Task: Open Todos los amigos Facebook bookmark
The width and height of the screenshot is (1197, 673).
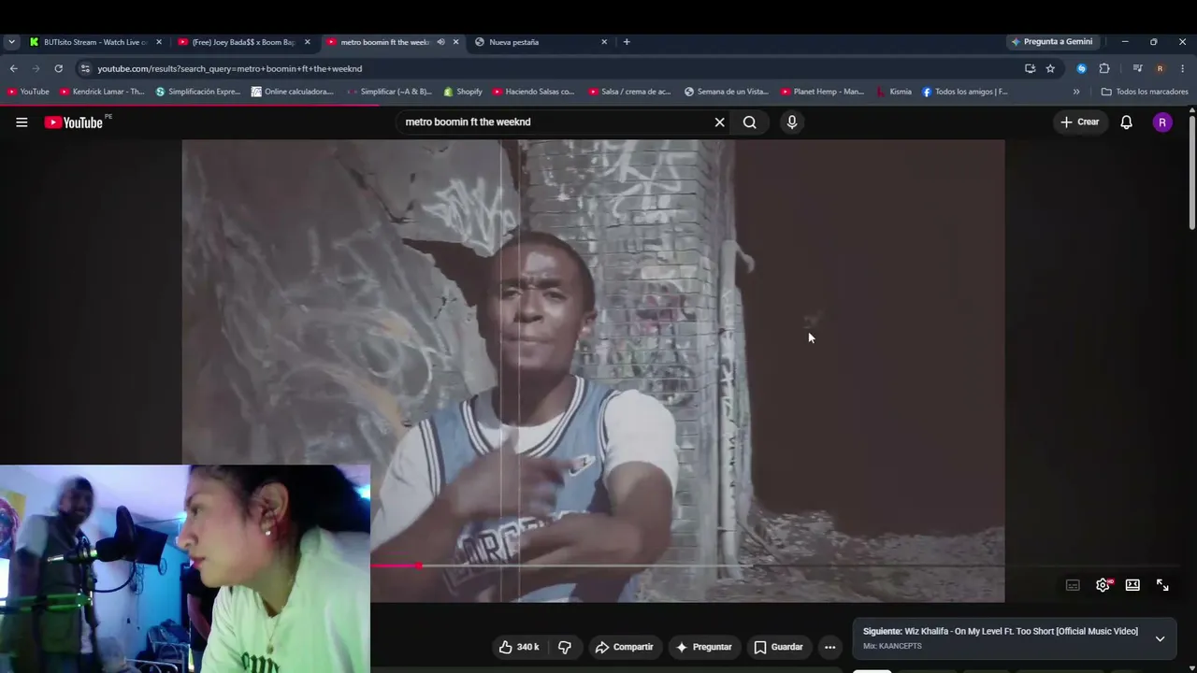Action: [x=965, y=92]
